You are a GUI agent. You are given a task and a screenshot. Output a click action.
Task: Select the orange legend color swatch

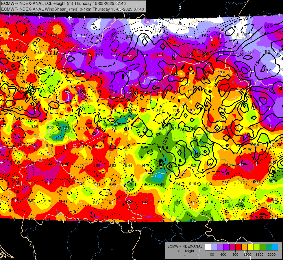click(245, 247)
